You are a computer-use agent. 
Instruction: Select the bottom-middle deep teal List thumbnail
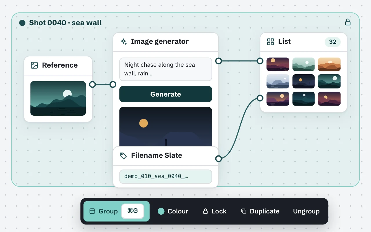click(303, 99)
